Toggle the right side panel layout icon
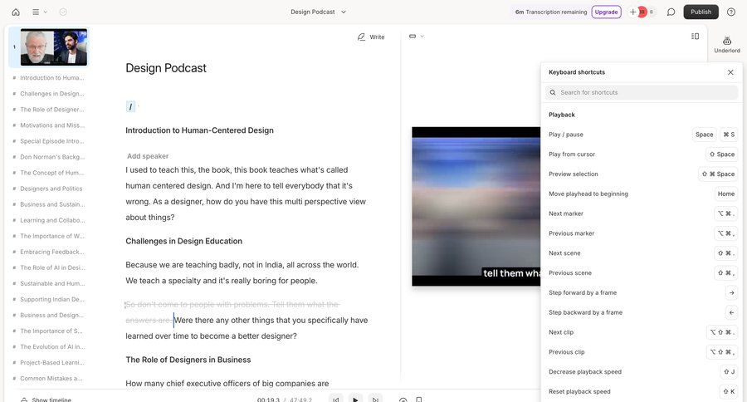The width and height of the screenshot is (747, 402). (x=695, y=37)
